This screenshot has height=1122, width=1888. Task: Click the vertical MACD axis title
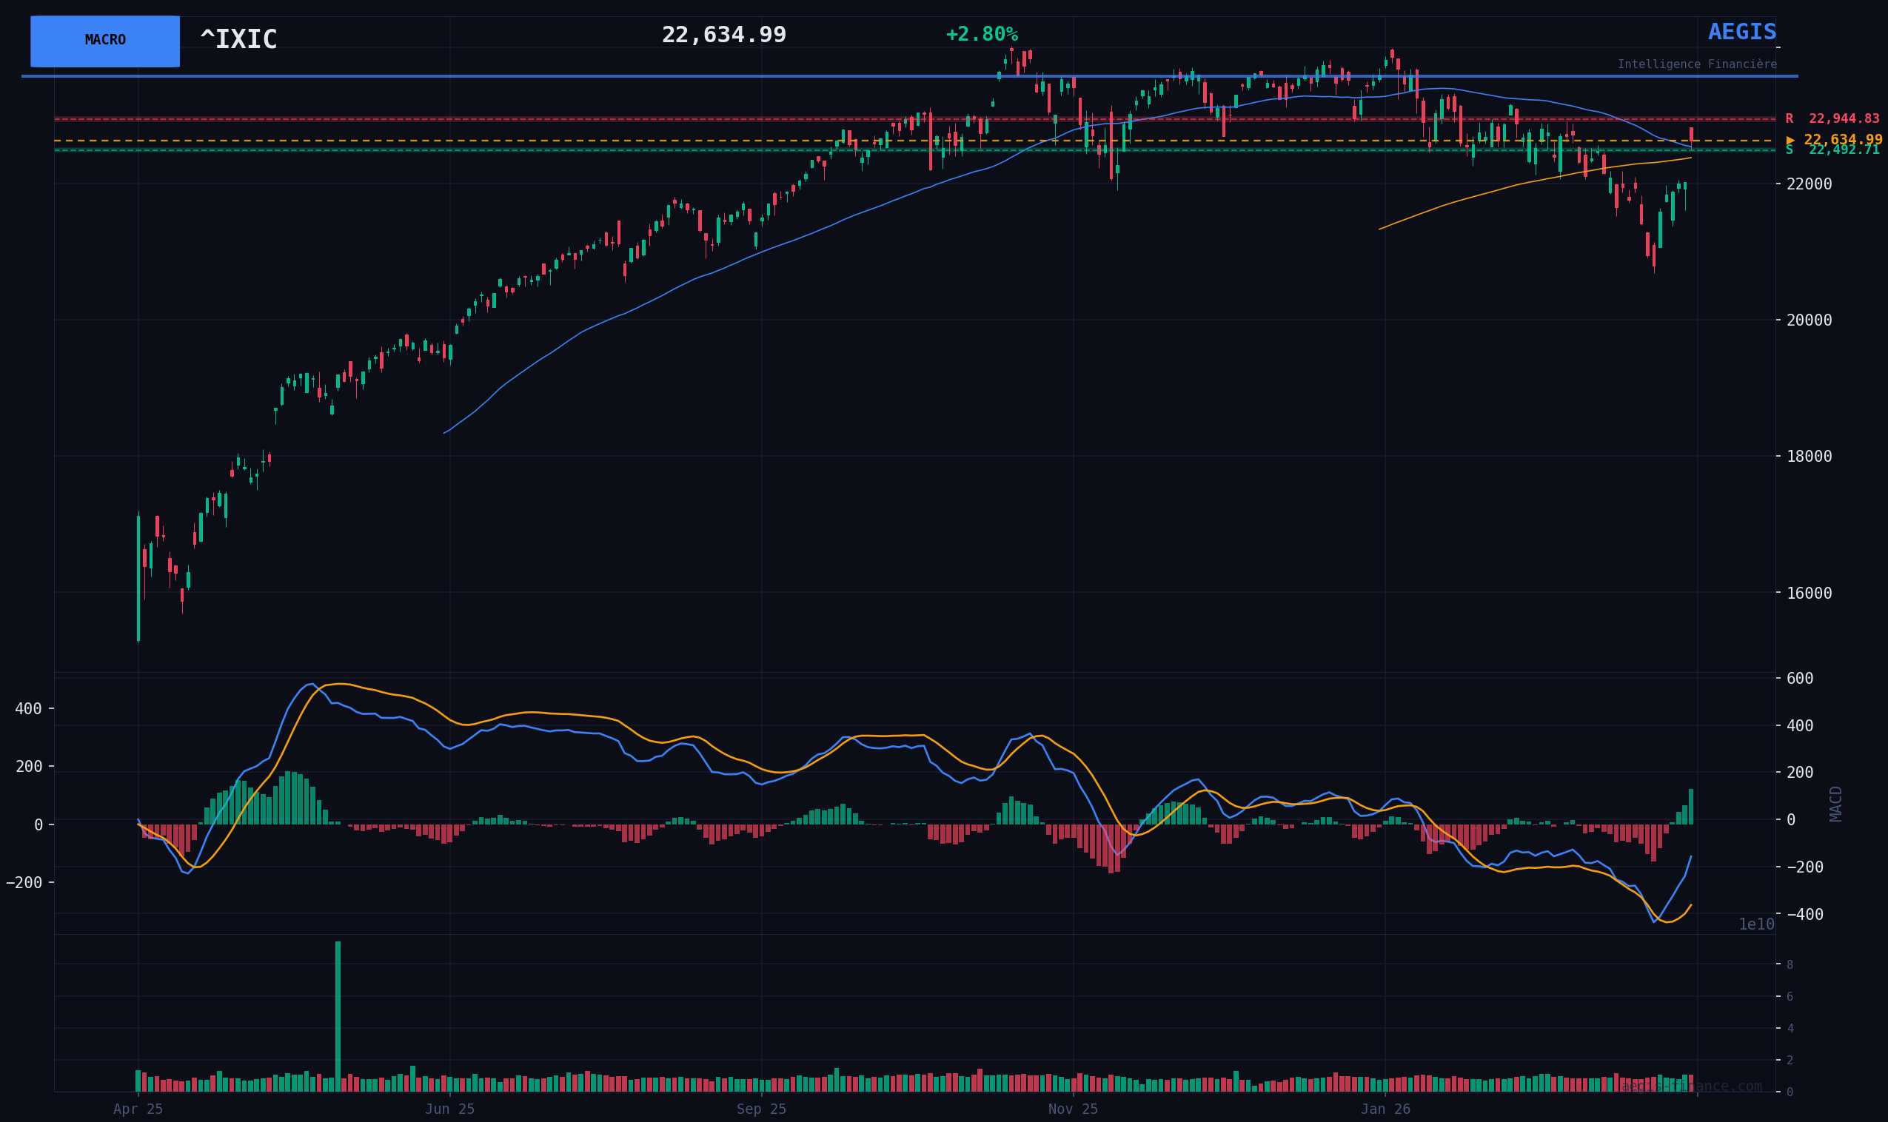pos(1836,804)
